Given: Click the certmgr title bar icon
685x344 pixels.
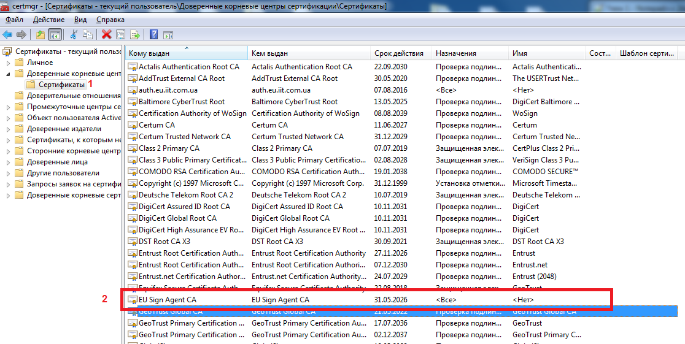Looking at the screenshot, I should click(x=6, y=6).
